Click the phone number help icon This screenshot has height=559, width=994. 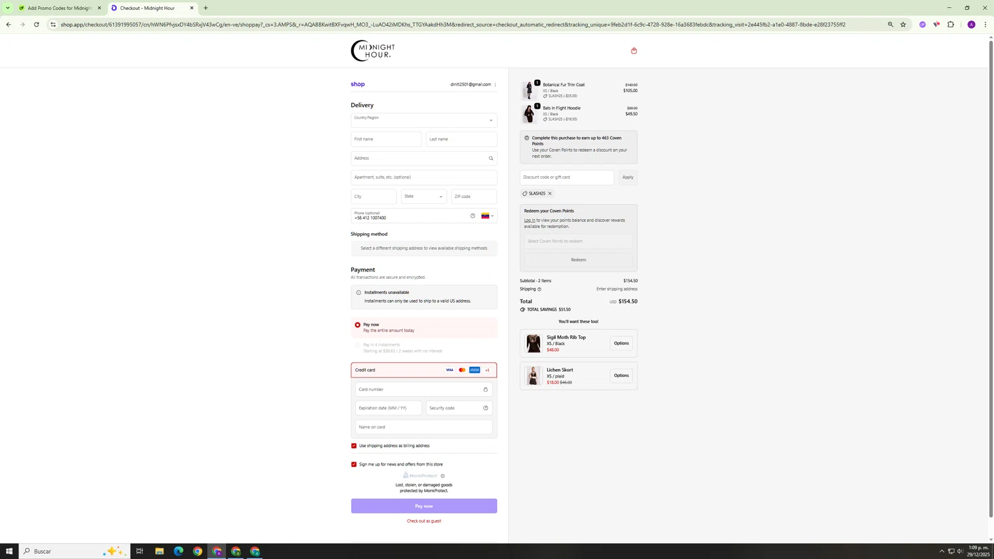coord(472,216)
